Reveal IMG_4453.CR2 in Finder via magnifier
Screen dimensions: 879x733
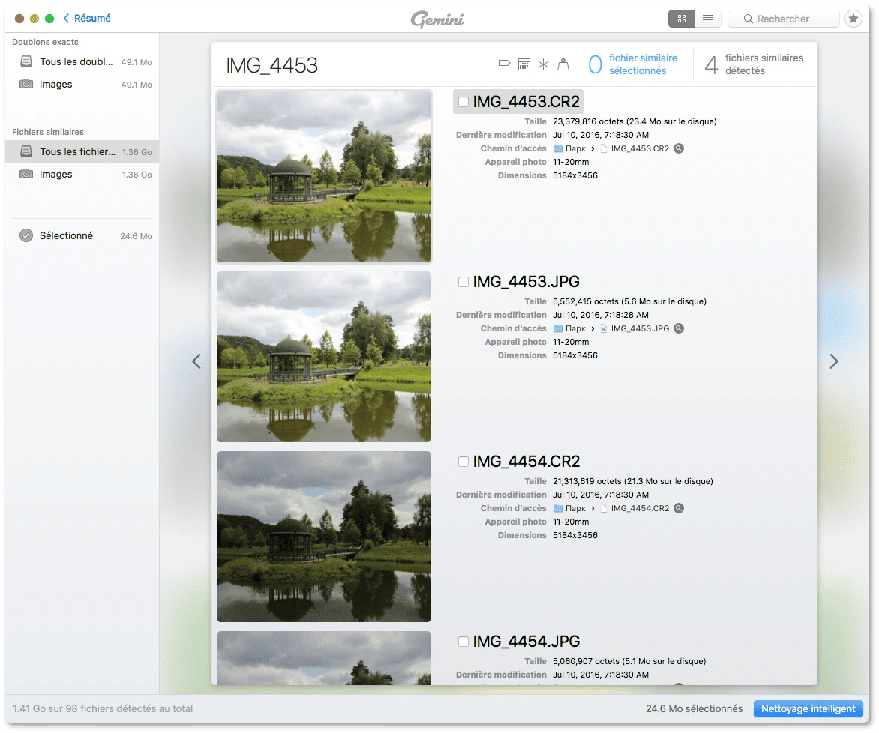click(678, 148)
